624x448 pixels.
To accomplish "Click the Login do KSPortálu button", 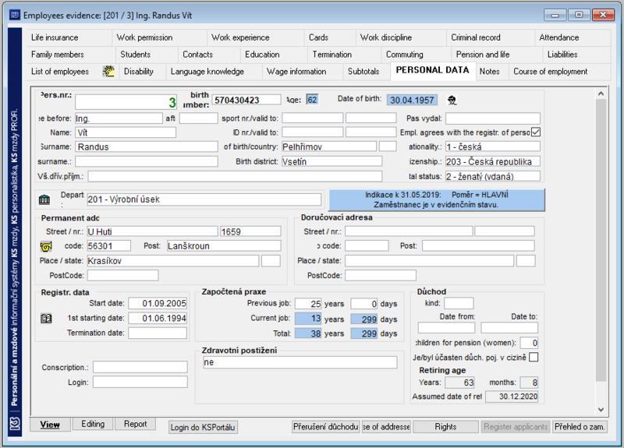I will (x=203, y=427).
